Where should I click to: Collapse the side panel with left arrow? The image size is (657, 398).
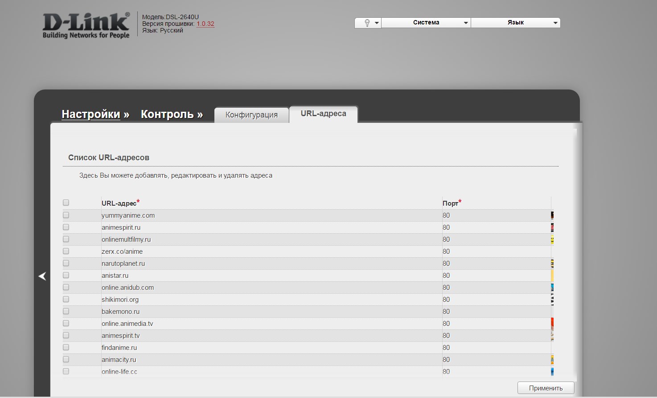[42, 276]
